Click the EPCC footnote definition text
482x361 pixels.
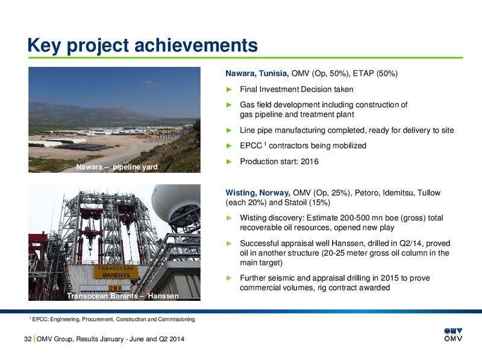[112, 319]
